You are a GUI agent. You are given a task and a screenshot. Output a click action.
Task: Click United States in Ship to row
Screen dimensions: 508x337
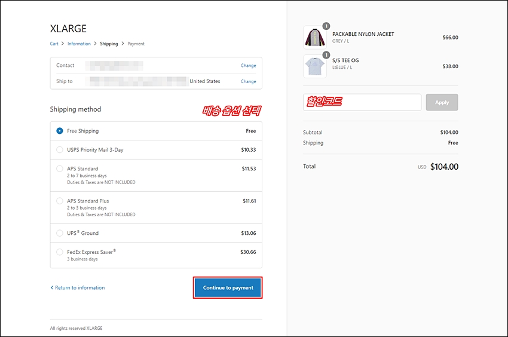205,81
